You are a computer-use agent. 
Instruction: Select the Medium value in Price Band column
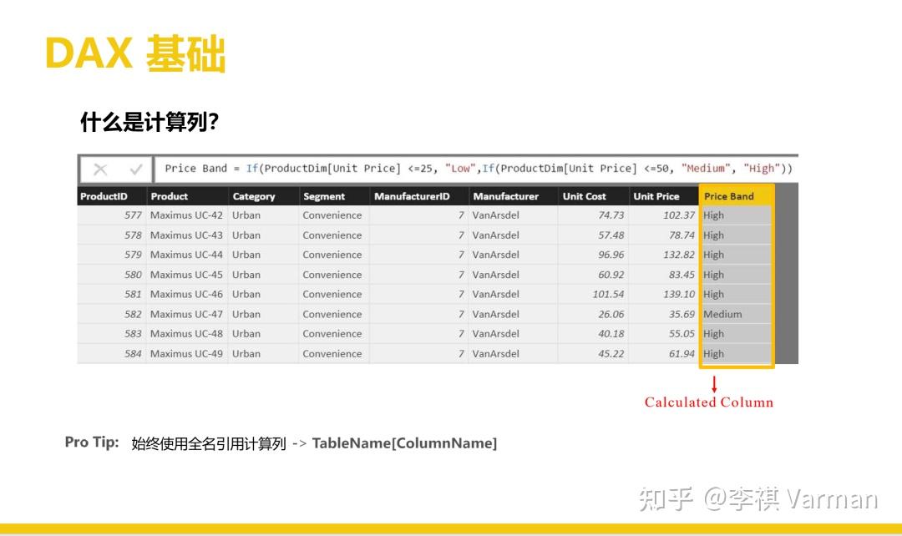[723, 314]
